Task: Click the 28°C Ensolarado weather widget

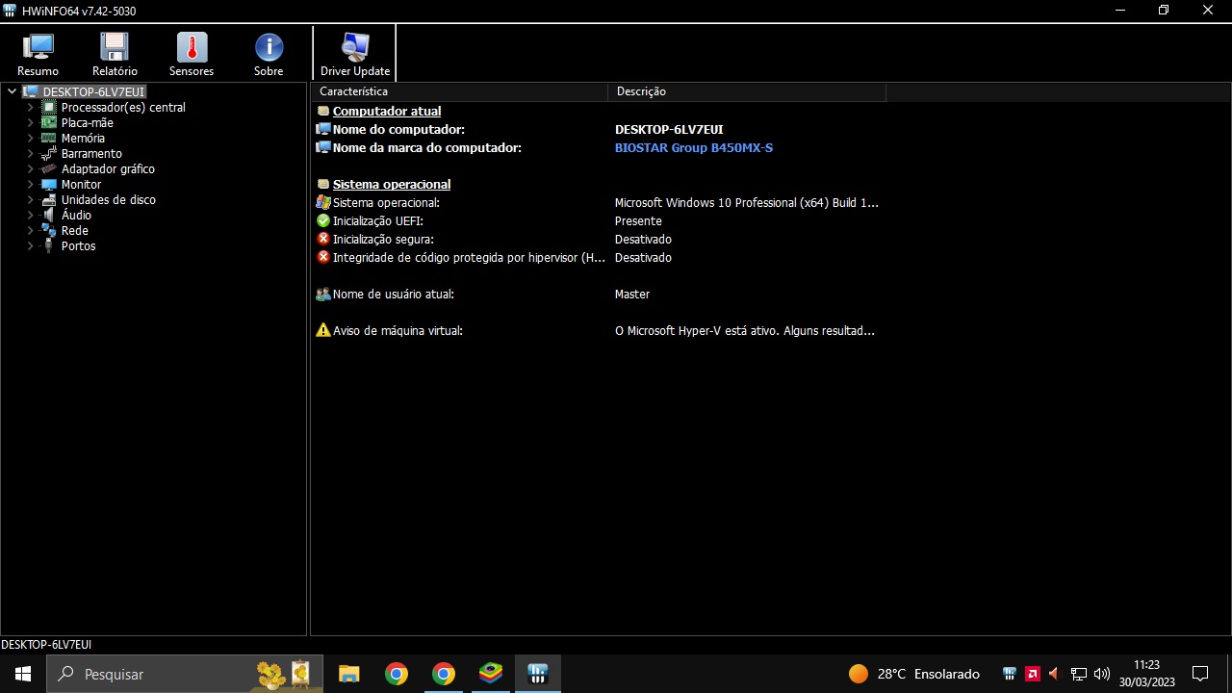Action: [x=914, y=674]
